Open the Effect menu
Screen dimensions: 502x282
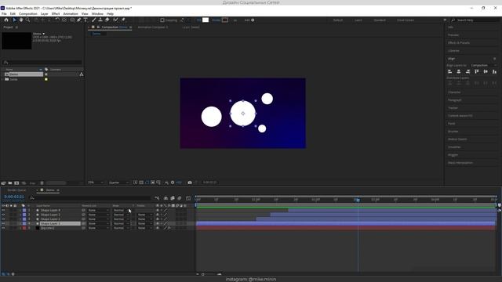tap(56, 14)
